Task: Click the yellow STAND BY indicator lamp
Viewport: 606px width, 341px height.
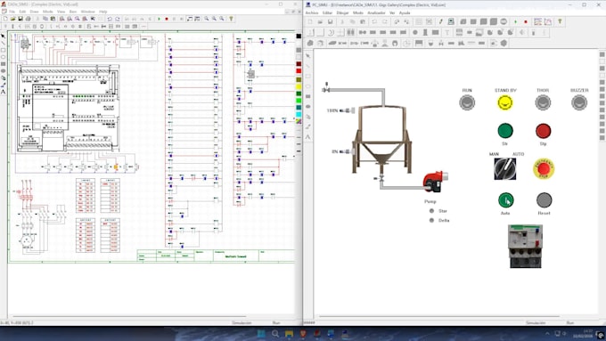Action: tap(504, 102)
